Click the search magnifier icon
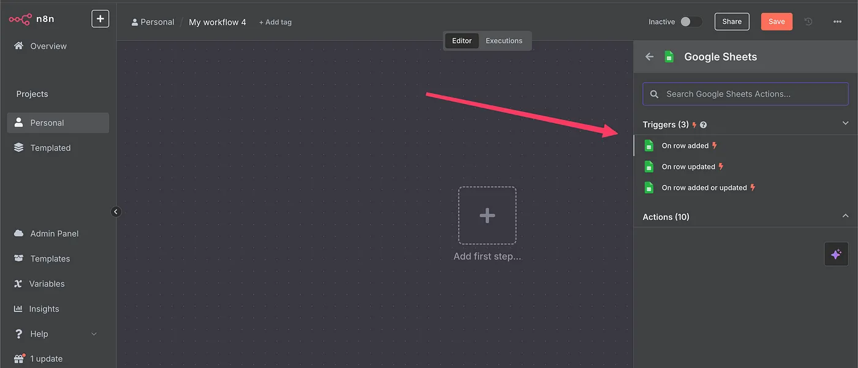Screen dimensions: 858x368 click(655, 94)
